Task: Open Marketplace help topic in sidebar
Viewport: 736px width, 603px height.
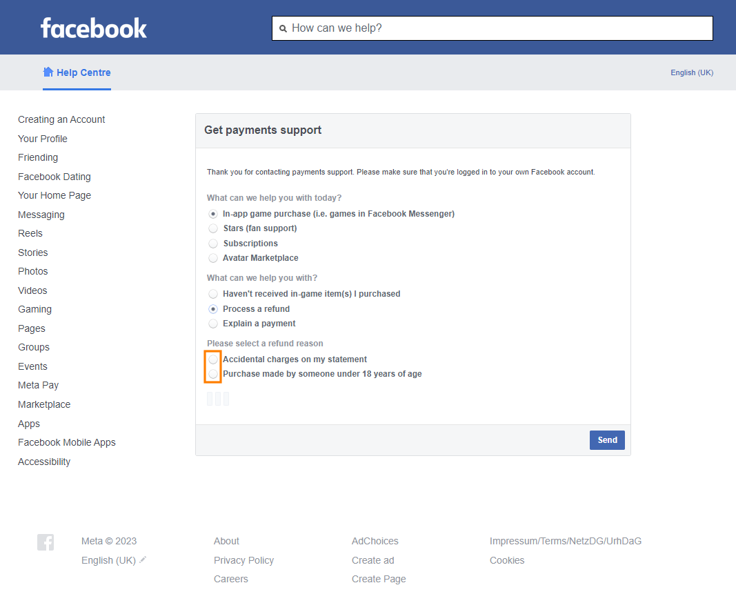Action: 44,404
